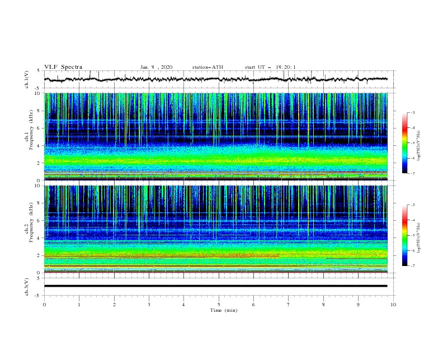Click inside the ch.1 spectrogram panel

pyautogui.click(x=216, y=136)
